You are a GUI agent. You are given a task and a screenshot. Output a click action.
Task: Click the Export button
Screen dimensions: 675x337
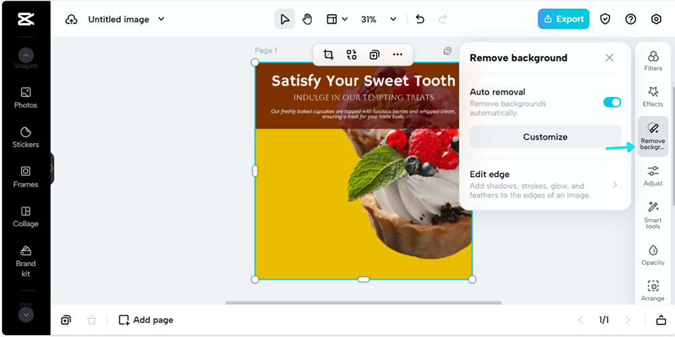pos(564,19)
